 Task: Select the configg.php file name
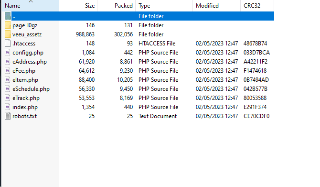point(28,53)
